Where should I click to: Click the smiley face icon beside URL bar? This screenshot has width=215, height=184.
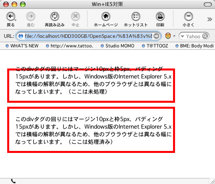pos(168,36)
